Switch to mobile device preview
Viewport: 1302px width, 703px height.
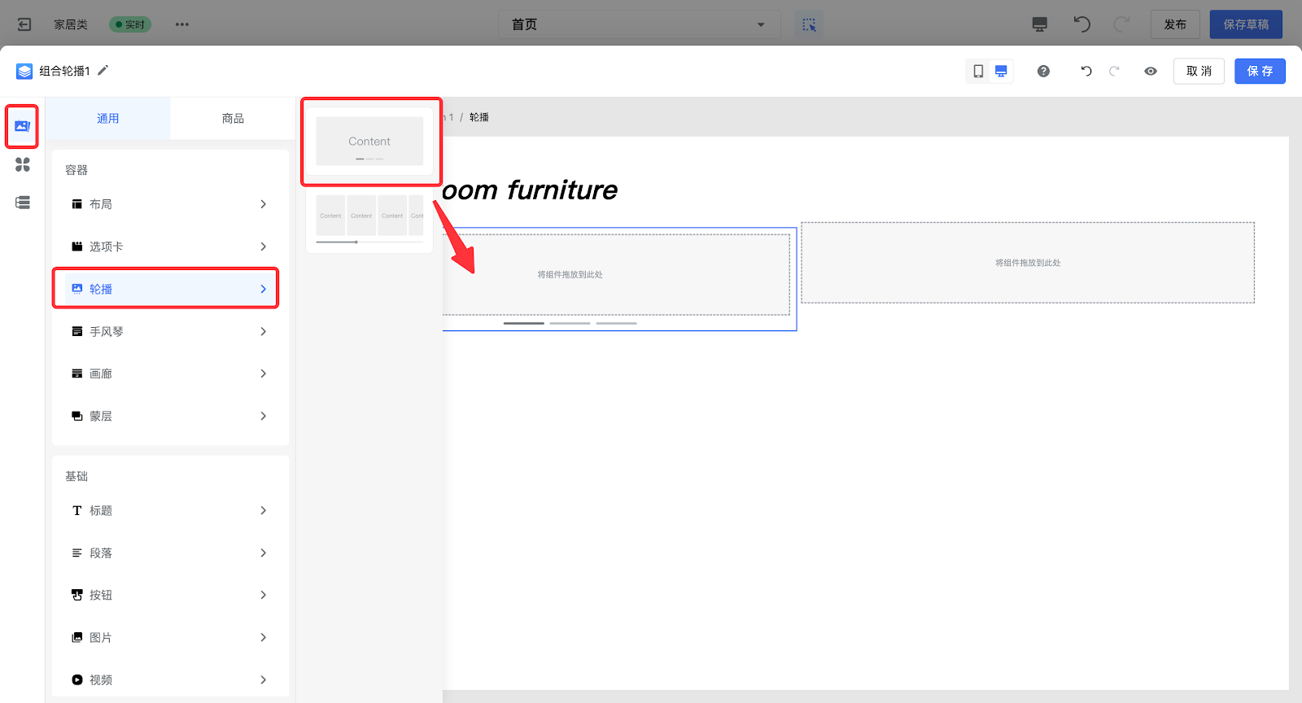coord(978,72)
